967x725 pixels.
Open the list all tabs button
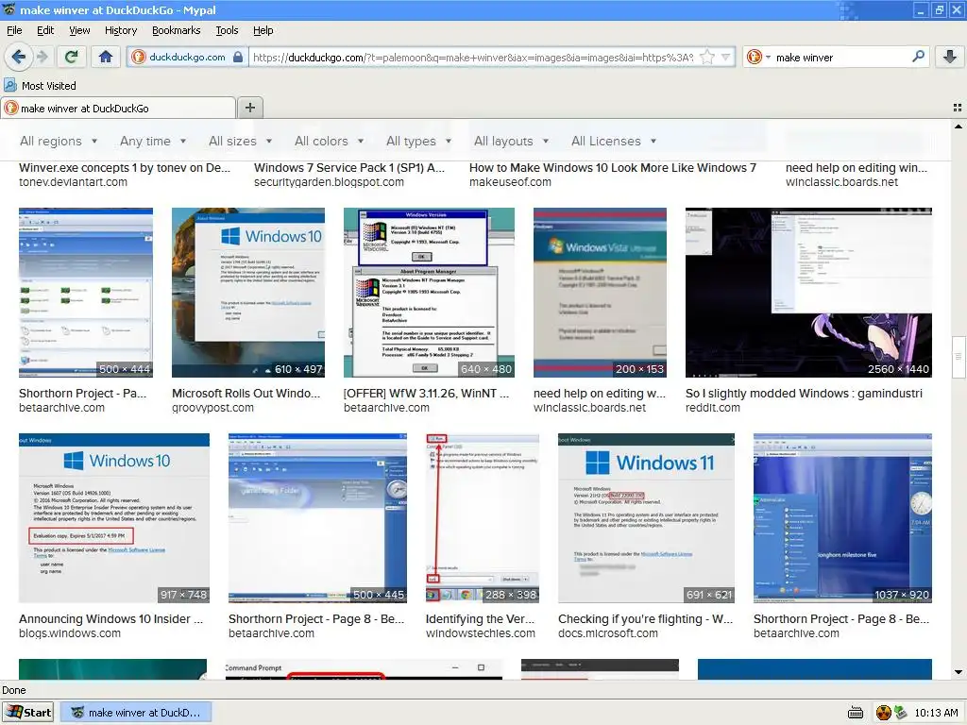pos(958,108)
